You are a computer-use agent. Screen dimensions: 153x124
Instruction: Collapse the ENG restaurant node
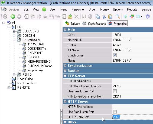(x=9, y=27)
